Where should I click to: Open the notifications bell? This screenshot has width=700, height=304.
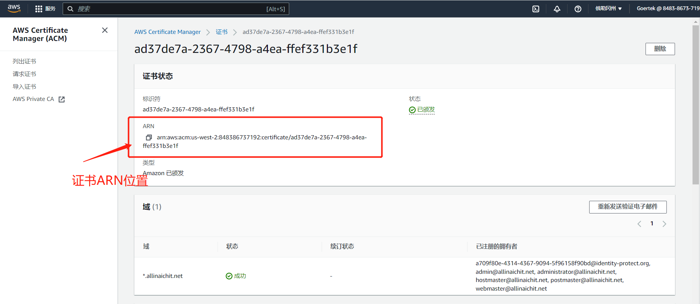click(x=557, y=9)
